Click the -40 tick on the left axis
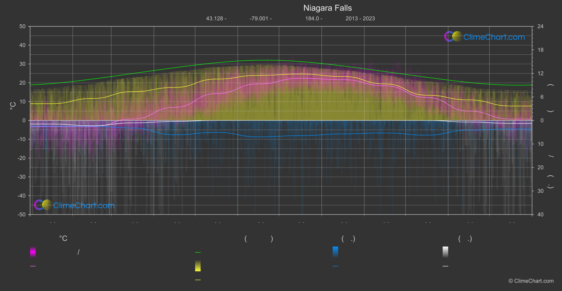Viewport: 562px width, 291px height. pyautogui.click(x=22, y=196)
